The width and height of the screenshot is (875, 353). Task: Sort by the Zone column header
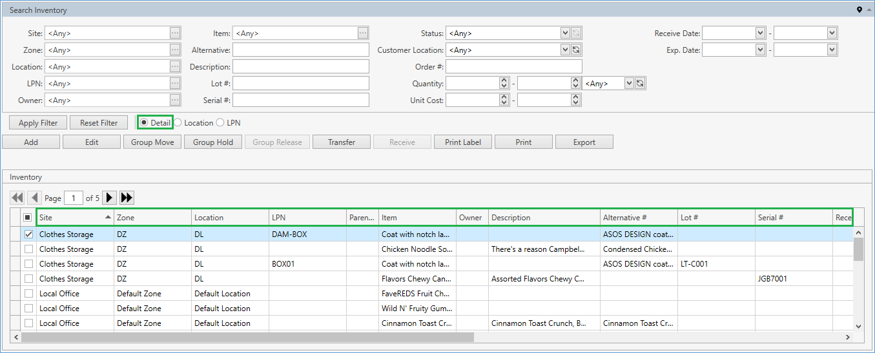click(x=152, y=218)
